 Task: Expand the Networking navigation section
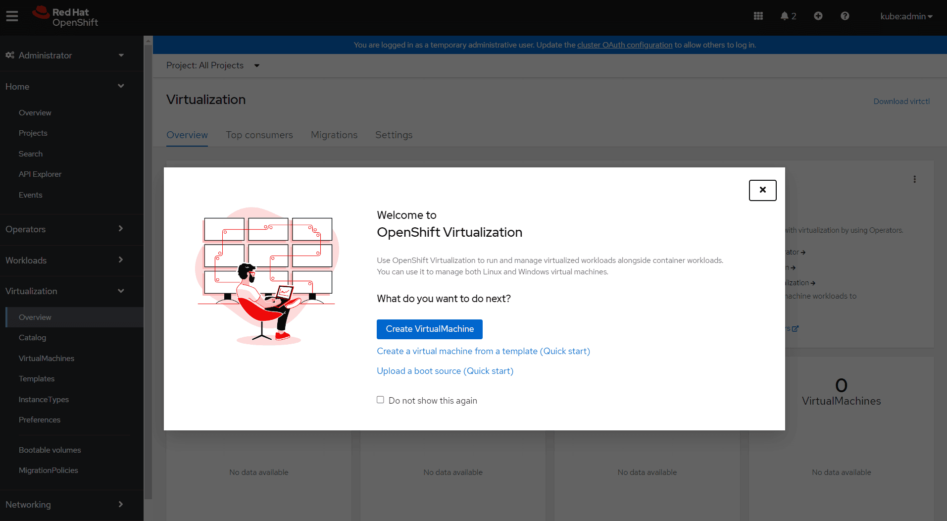coord(65,504)
